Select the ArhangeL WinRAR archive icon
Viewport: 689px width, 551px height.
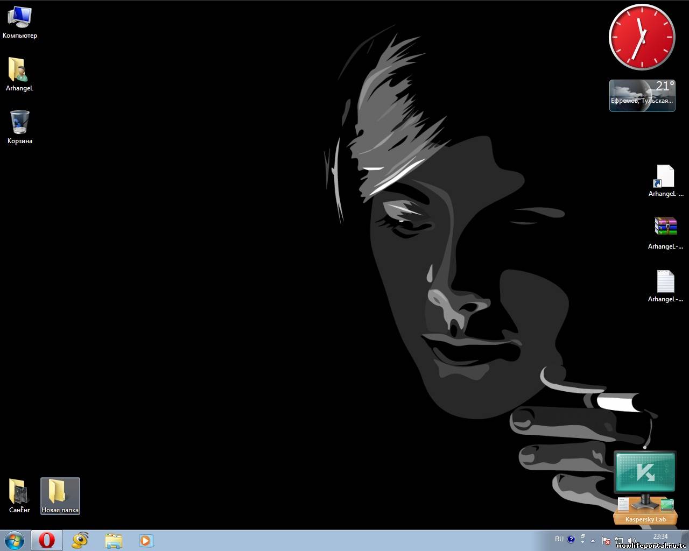pyautogui.click(x=666, y=234)
